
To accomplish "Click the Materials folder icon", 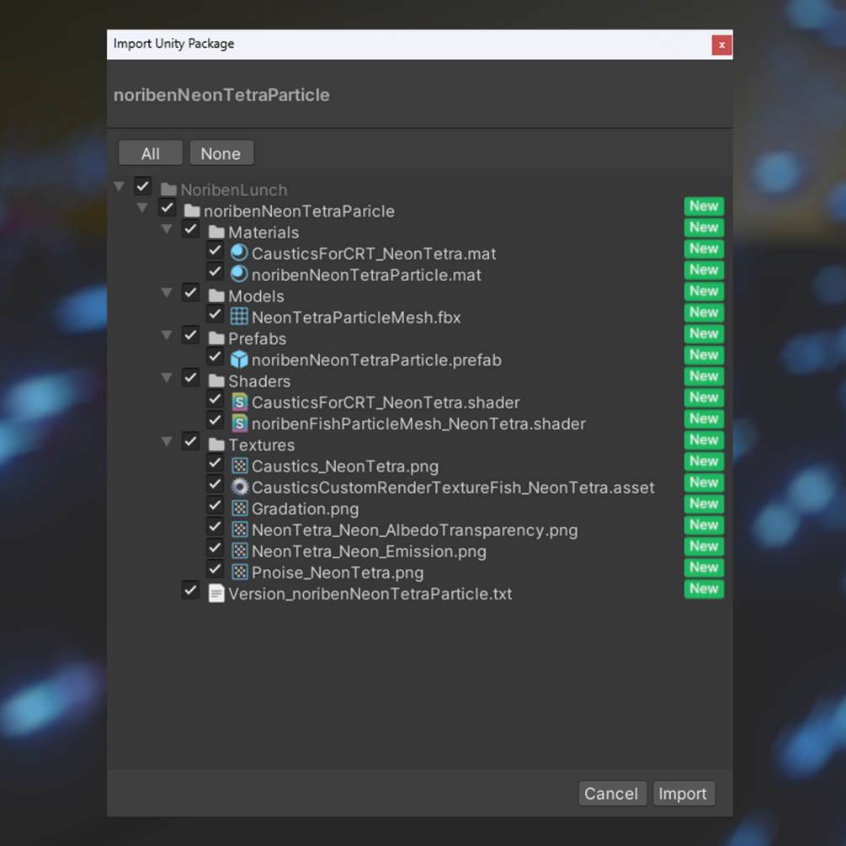I will click(x=216, y=232).
